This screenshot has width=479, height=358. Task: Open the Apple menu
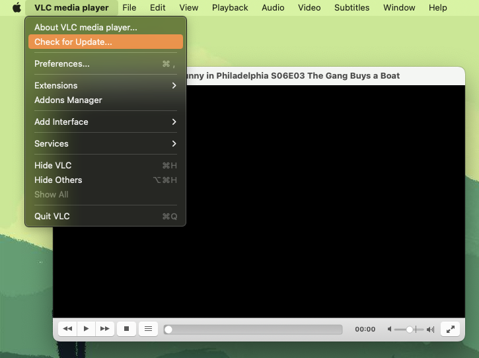[17, 7]
